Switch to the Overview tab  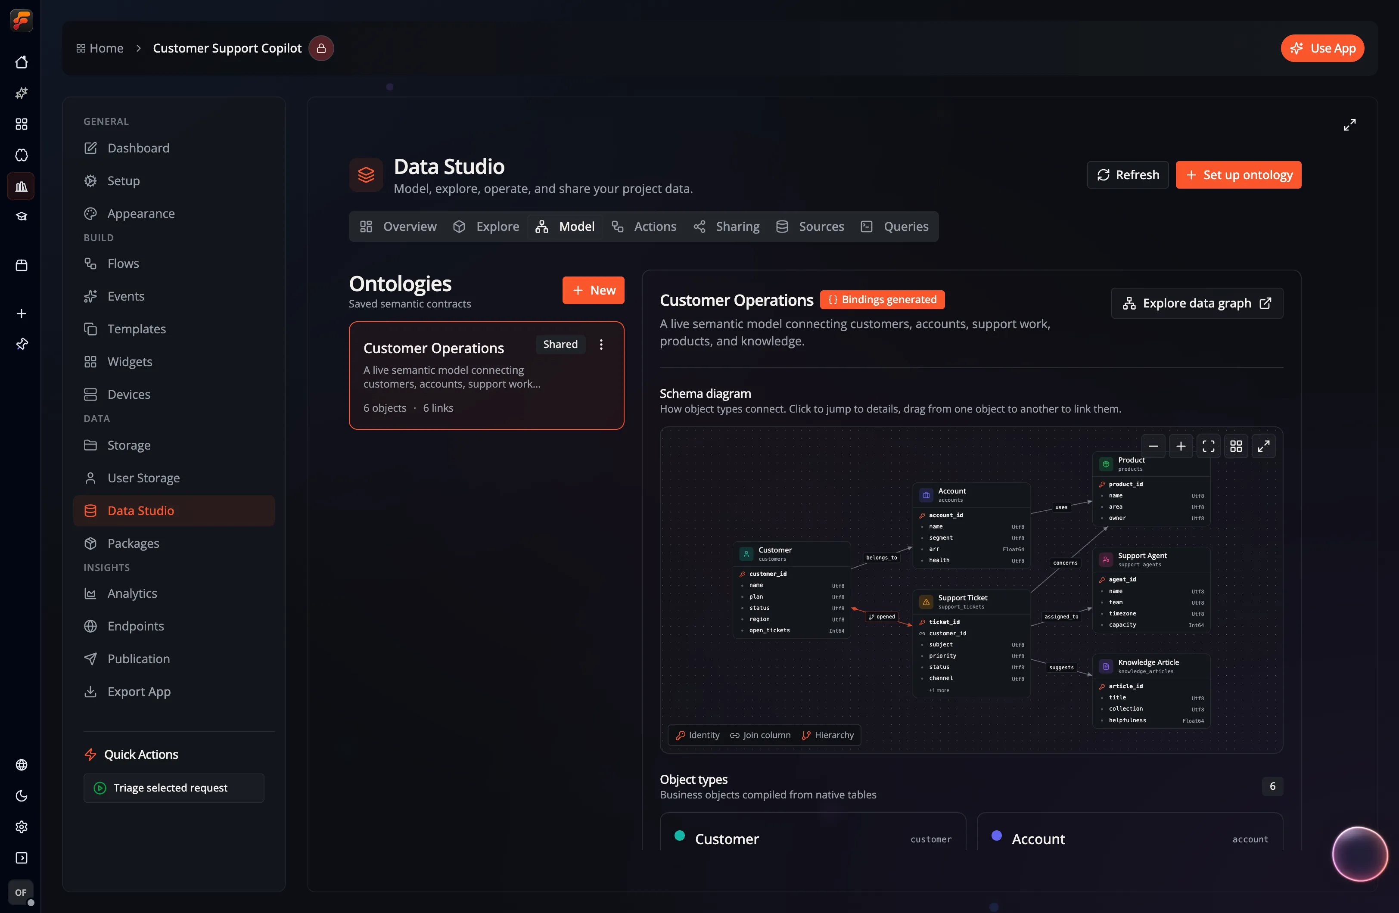click(x=398, y=227)
